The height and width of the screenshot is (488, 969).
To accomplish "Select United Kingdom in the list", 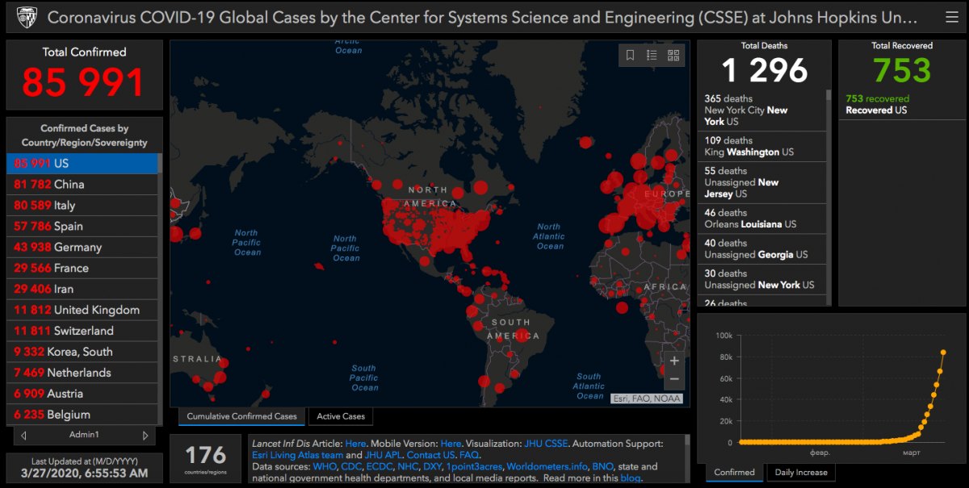I will tap(82, 310).
